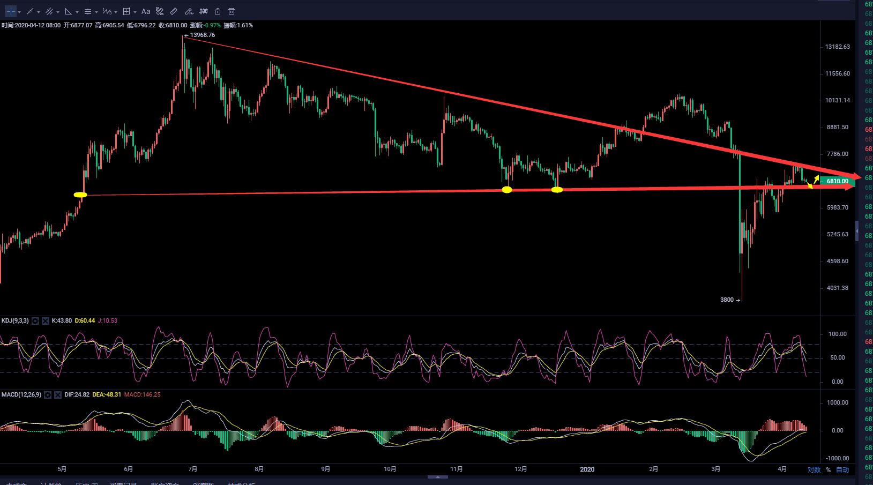Click the 高:6905.54 high price value
This screenshot has width=873, height=485.
pyautogui.click(x=110, y=26)
